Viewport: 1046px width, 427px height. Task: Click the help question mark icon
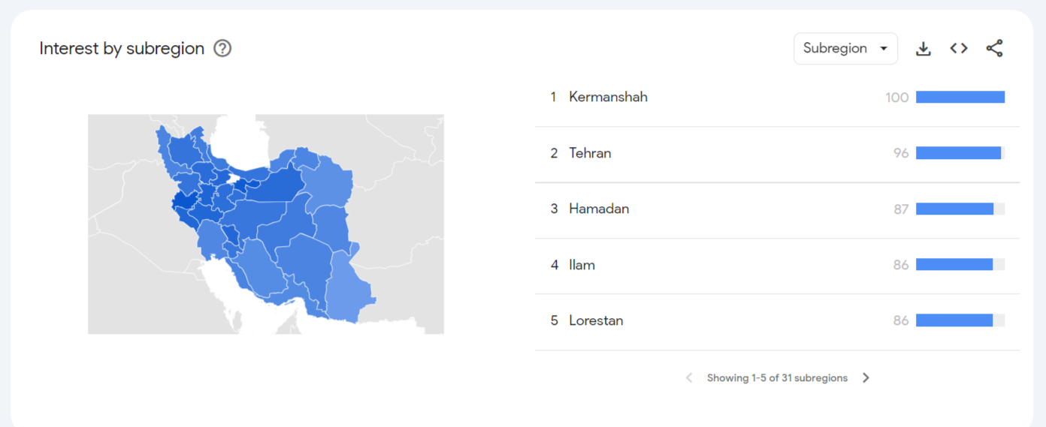pos(222,49)
